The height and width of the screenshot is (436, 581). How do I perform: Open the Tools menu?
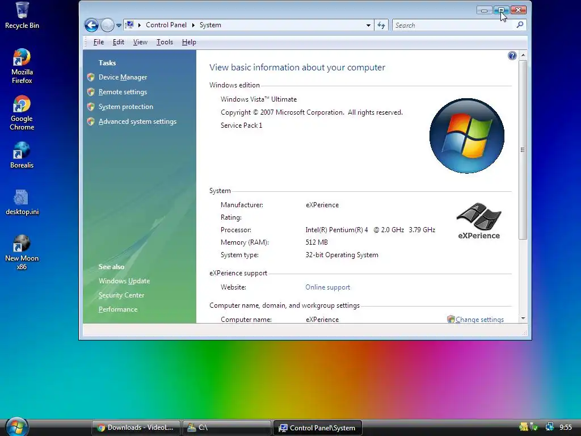(165, 42)
